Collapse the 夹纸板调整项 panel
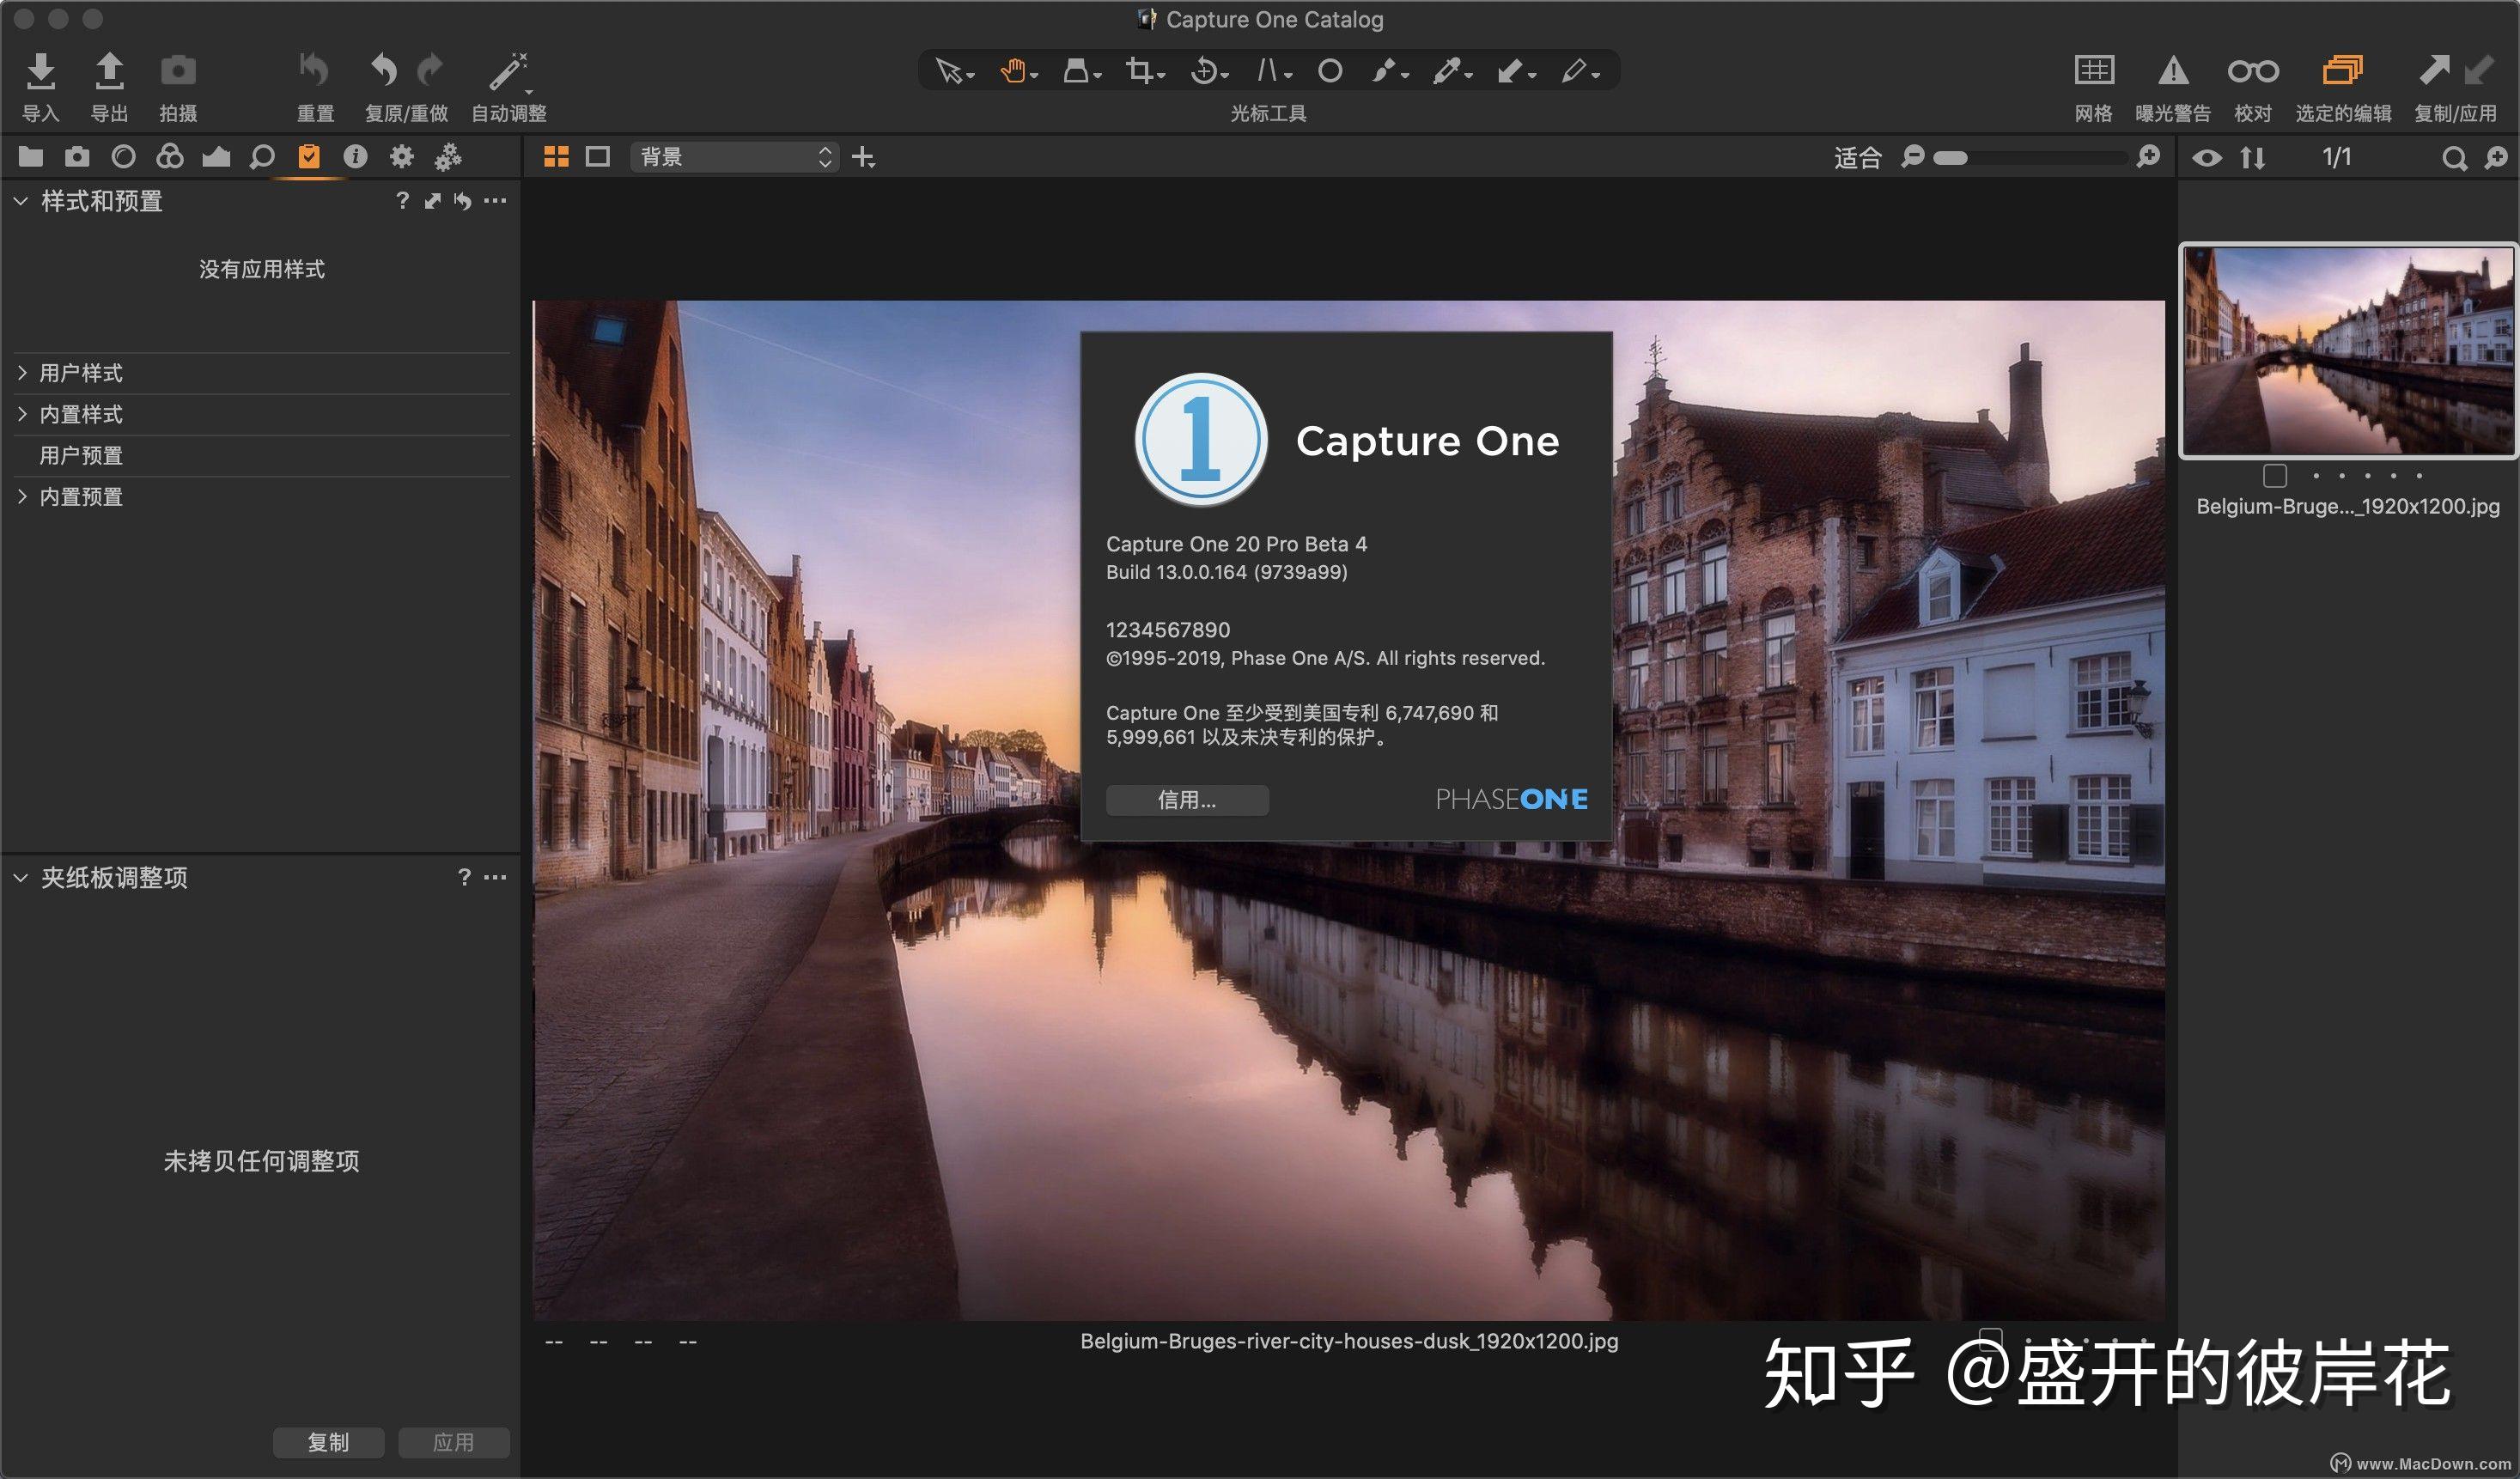The height and width of the screenshot is (1479, 2520). [x=20, y=878]
